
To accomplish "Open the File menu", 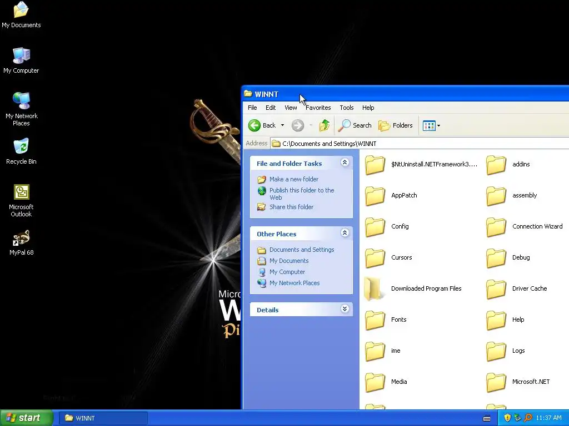I will [252, 108].
